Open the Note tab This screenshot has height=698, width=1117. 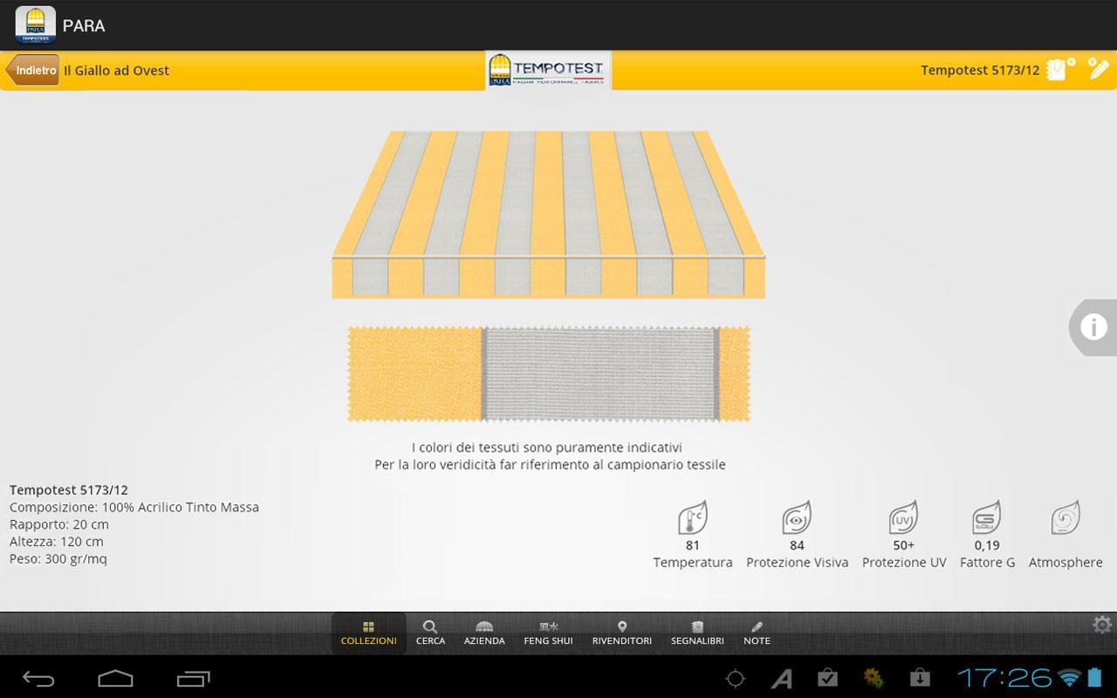coord(757,633)
